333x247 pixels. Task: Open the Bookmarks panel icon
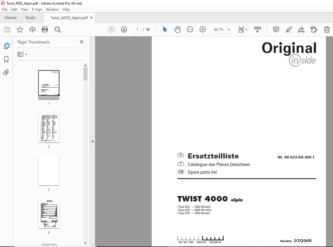click(6, 59)
